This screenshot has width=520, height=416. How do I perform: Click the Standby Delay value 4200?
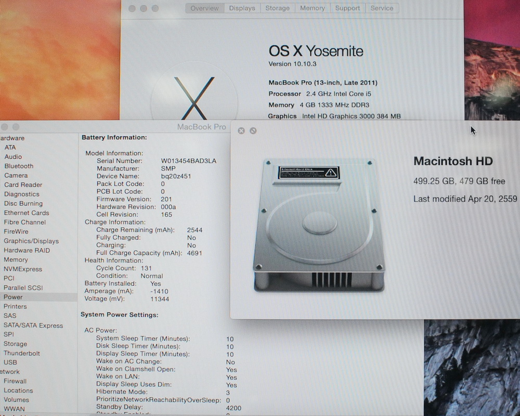233,408
